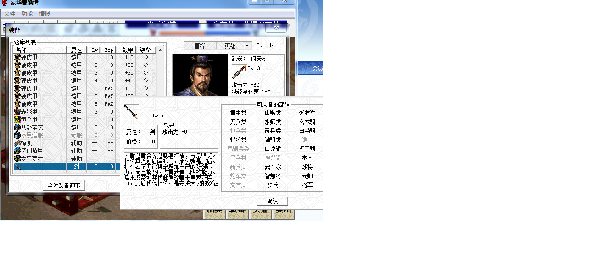The height and width of the screenshot is (277, 614).
Task: Toggle equip circle for 硬皮甲 +40
Action: pos(145,81)
